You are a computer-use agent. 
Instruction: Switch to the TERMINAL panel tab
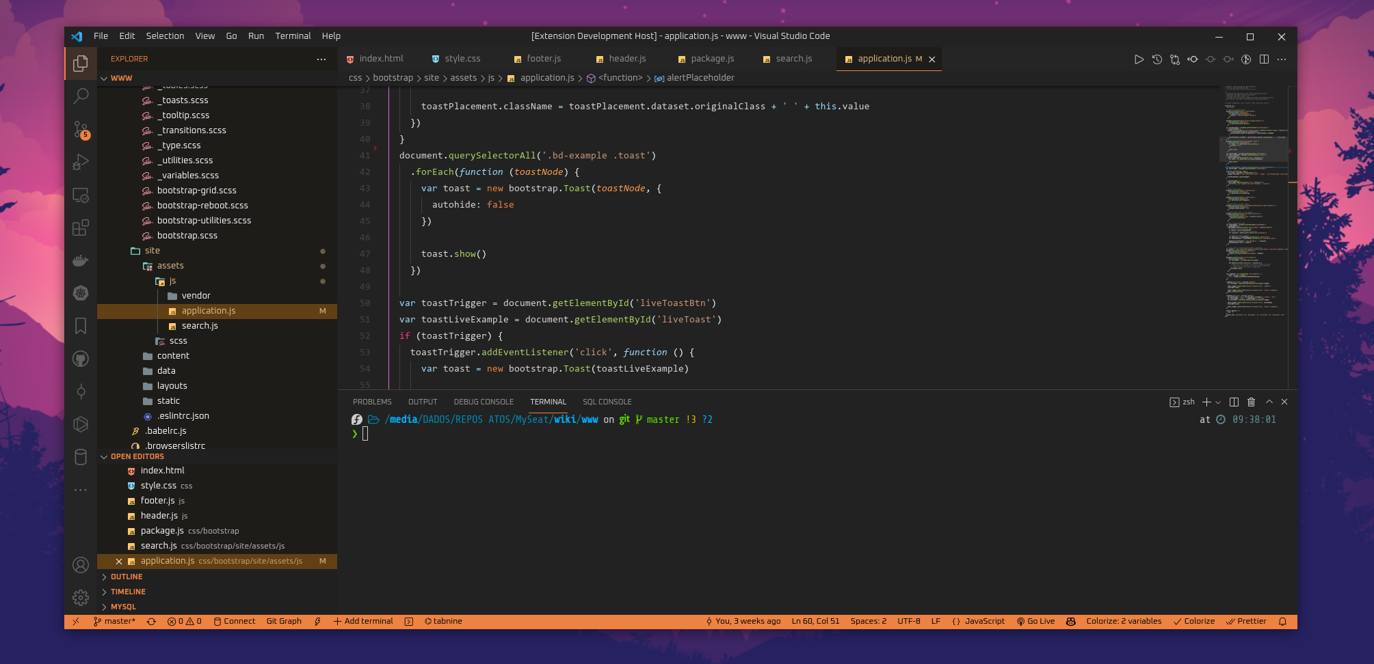pos(548,402)
